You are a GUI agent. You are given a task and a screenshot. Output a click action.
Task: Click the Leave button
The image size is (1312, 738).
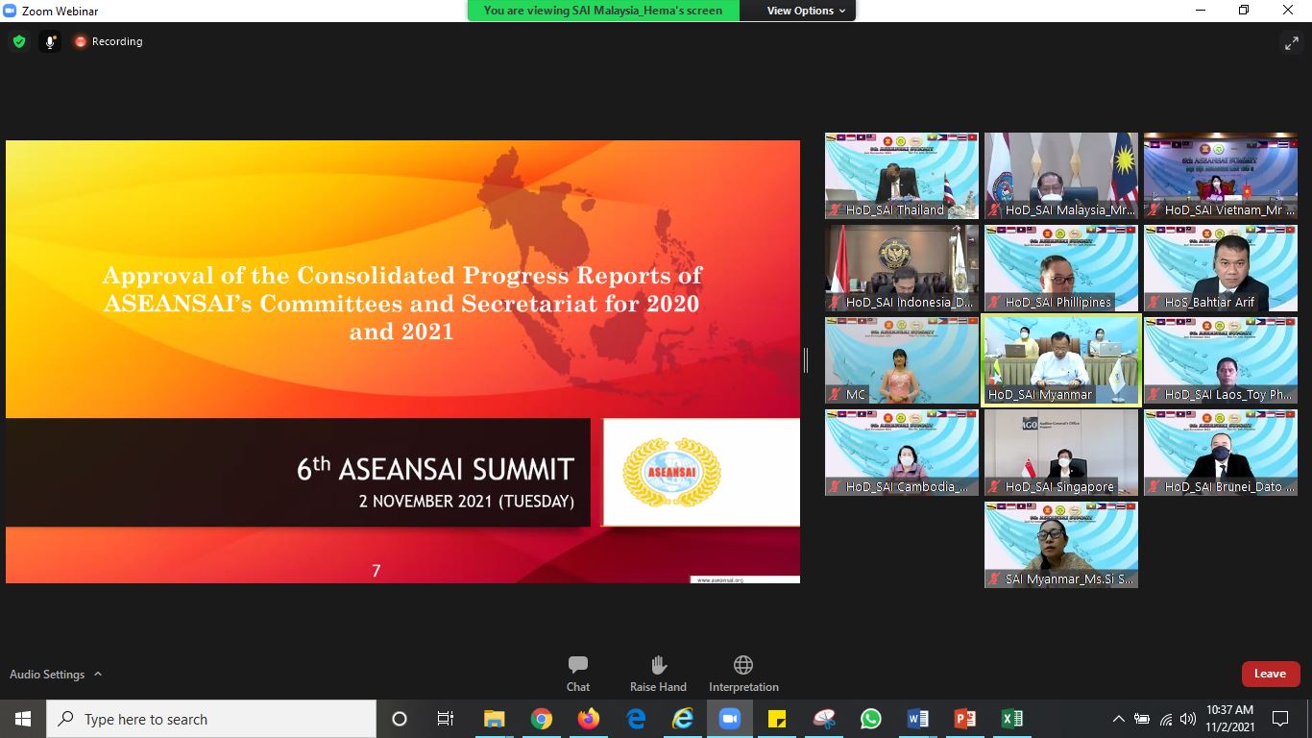1270,674
